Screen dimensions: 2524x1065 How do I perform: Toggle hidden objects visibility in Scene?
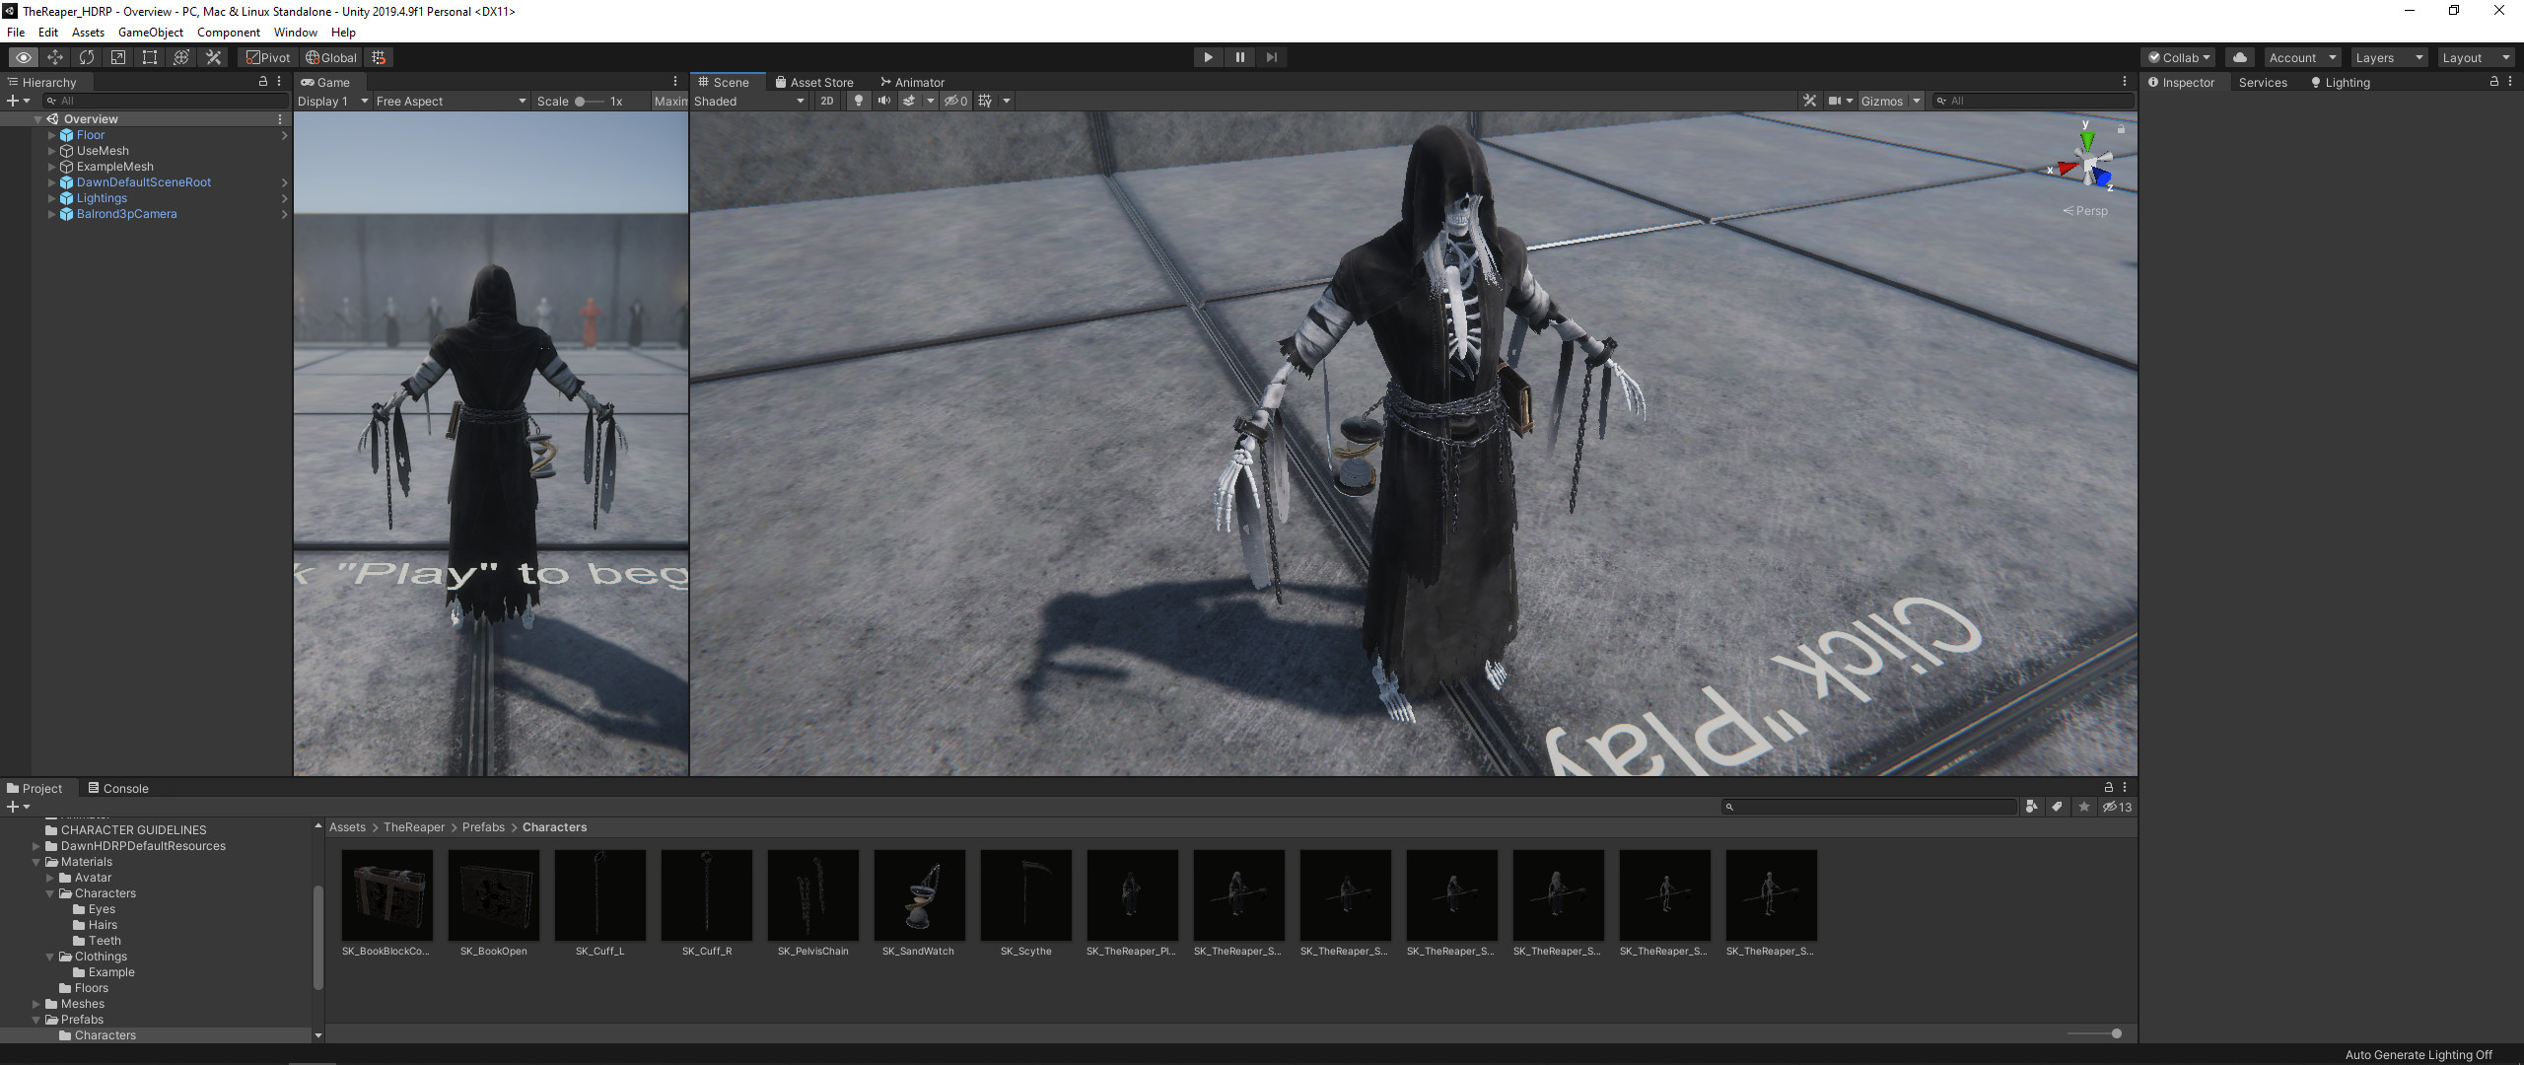coord(955,101)
